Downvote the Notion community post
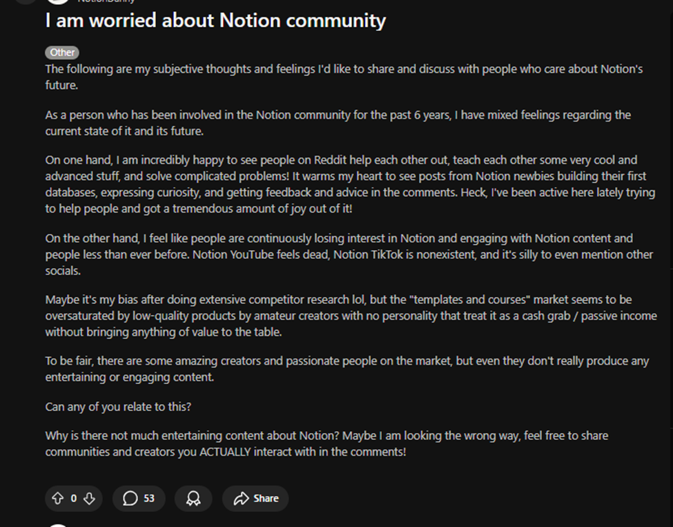The width and height of the screenshot is (673, 527). [x=89, y=498]
